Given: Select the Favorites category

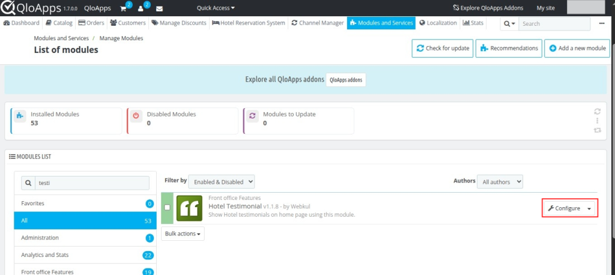Looking at the screenshot, I should pyautogui.click(x=85, y=204).
